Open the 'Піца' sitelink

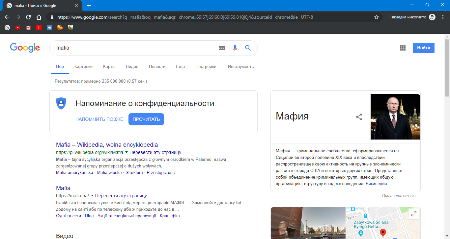pyautogui.click(x=89, y=216)
